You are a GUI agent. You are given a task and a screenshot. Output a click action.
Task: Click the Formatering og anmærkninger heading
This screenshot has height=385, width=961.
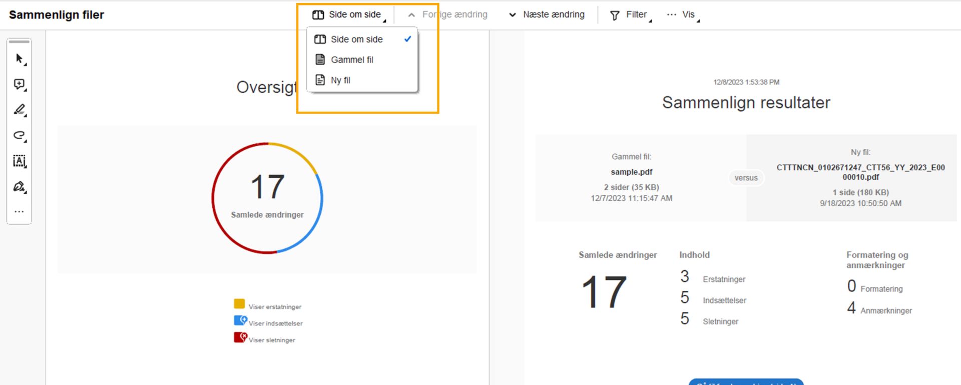coord(877,260)
